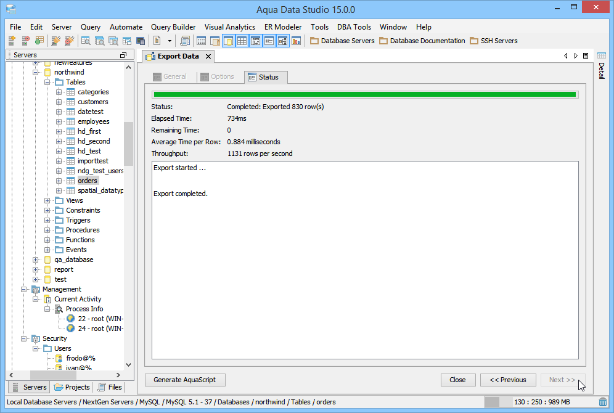Open the Visual Analytics menu
Image resolution: width=614 pixels, height=413 pixels.
pyautogui.click(x=230, y=27)
